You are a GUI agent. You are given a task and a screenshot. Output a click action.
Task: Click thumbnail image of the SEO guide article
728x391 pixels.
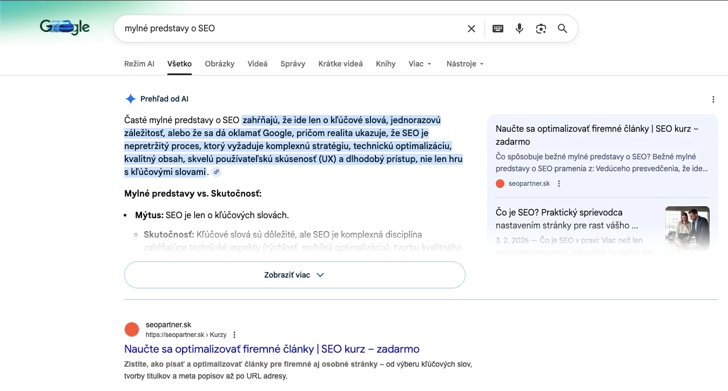tap(687, 228)
